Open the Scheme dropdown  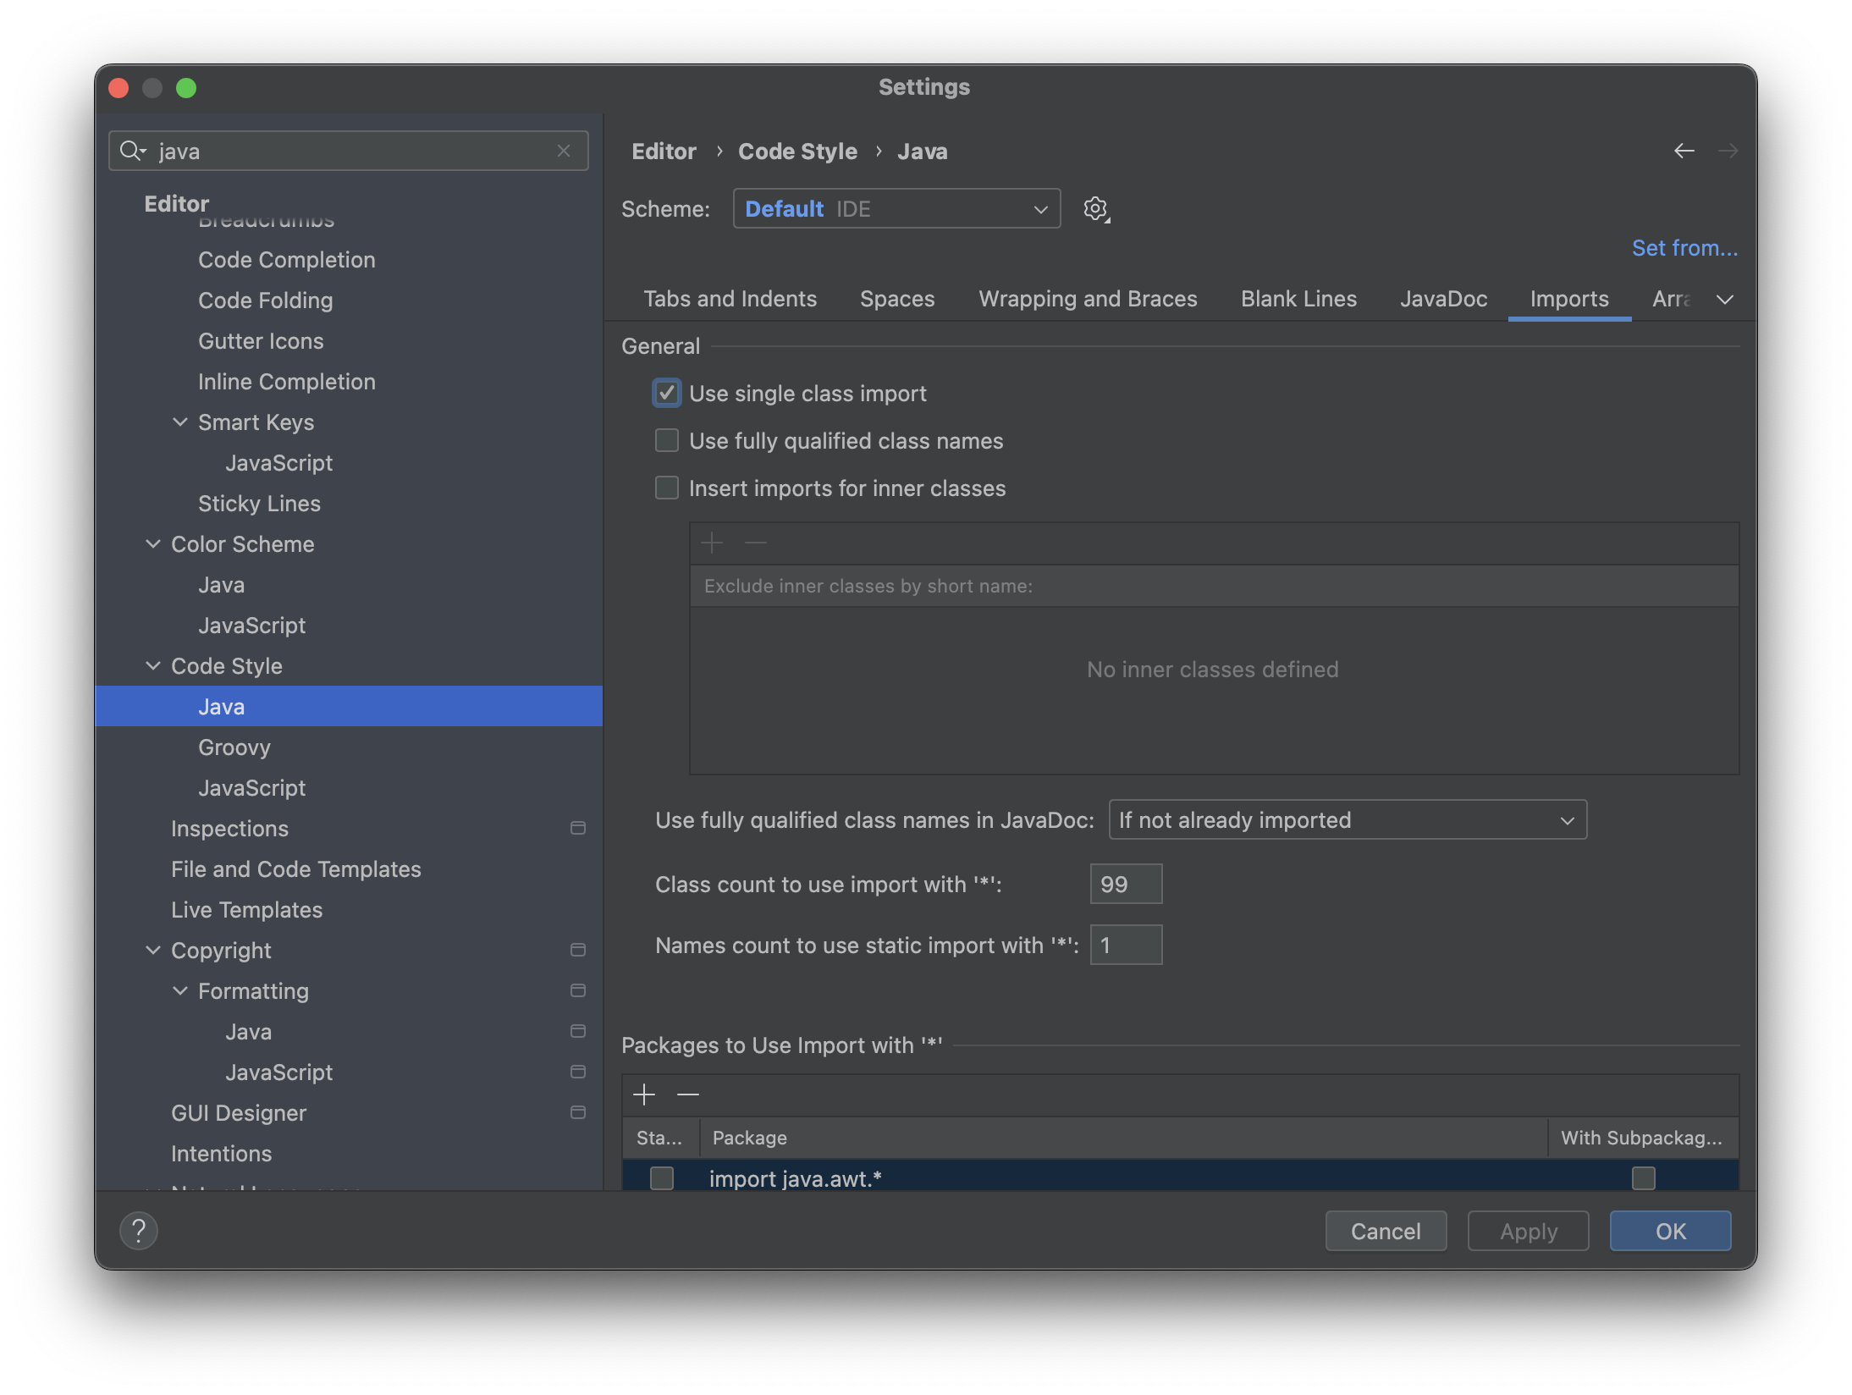[896, 208]
